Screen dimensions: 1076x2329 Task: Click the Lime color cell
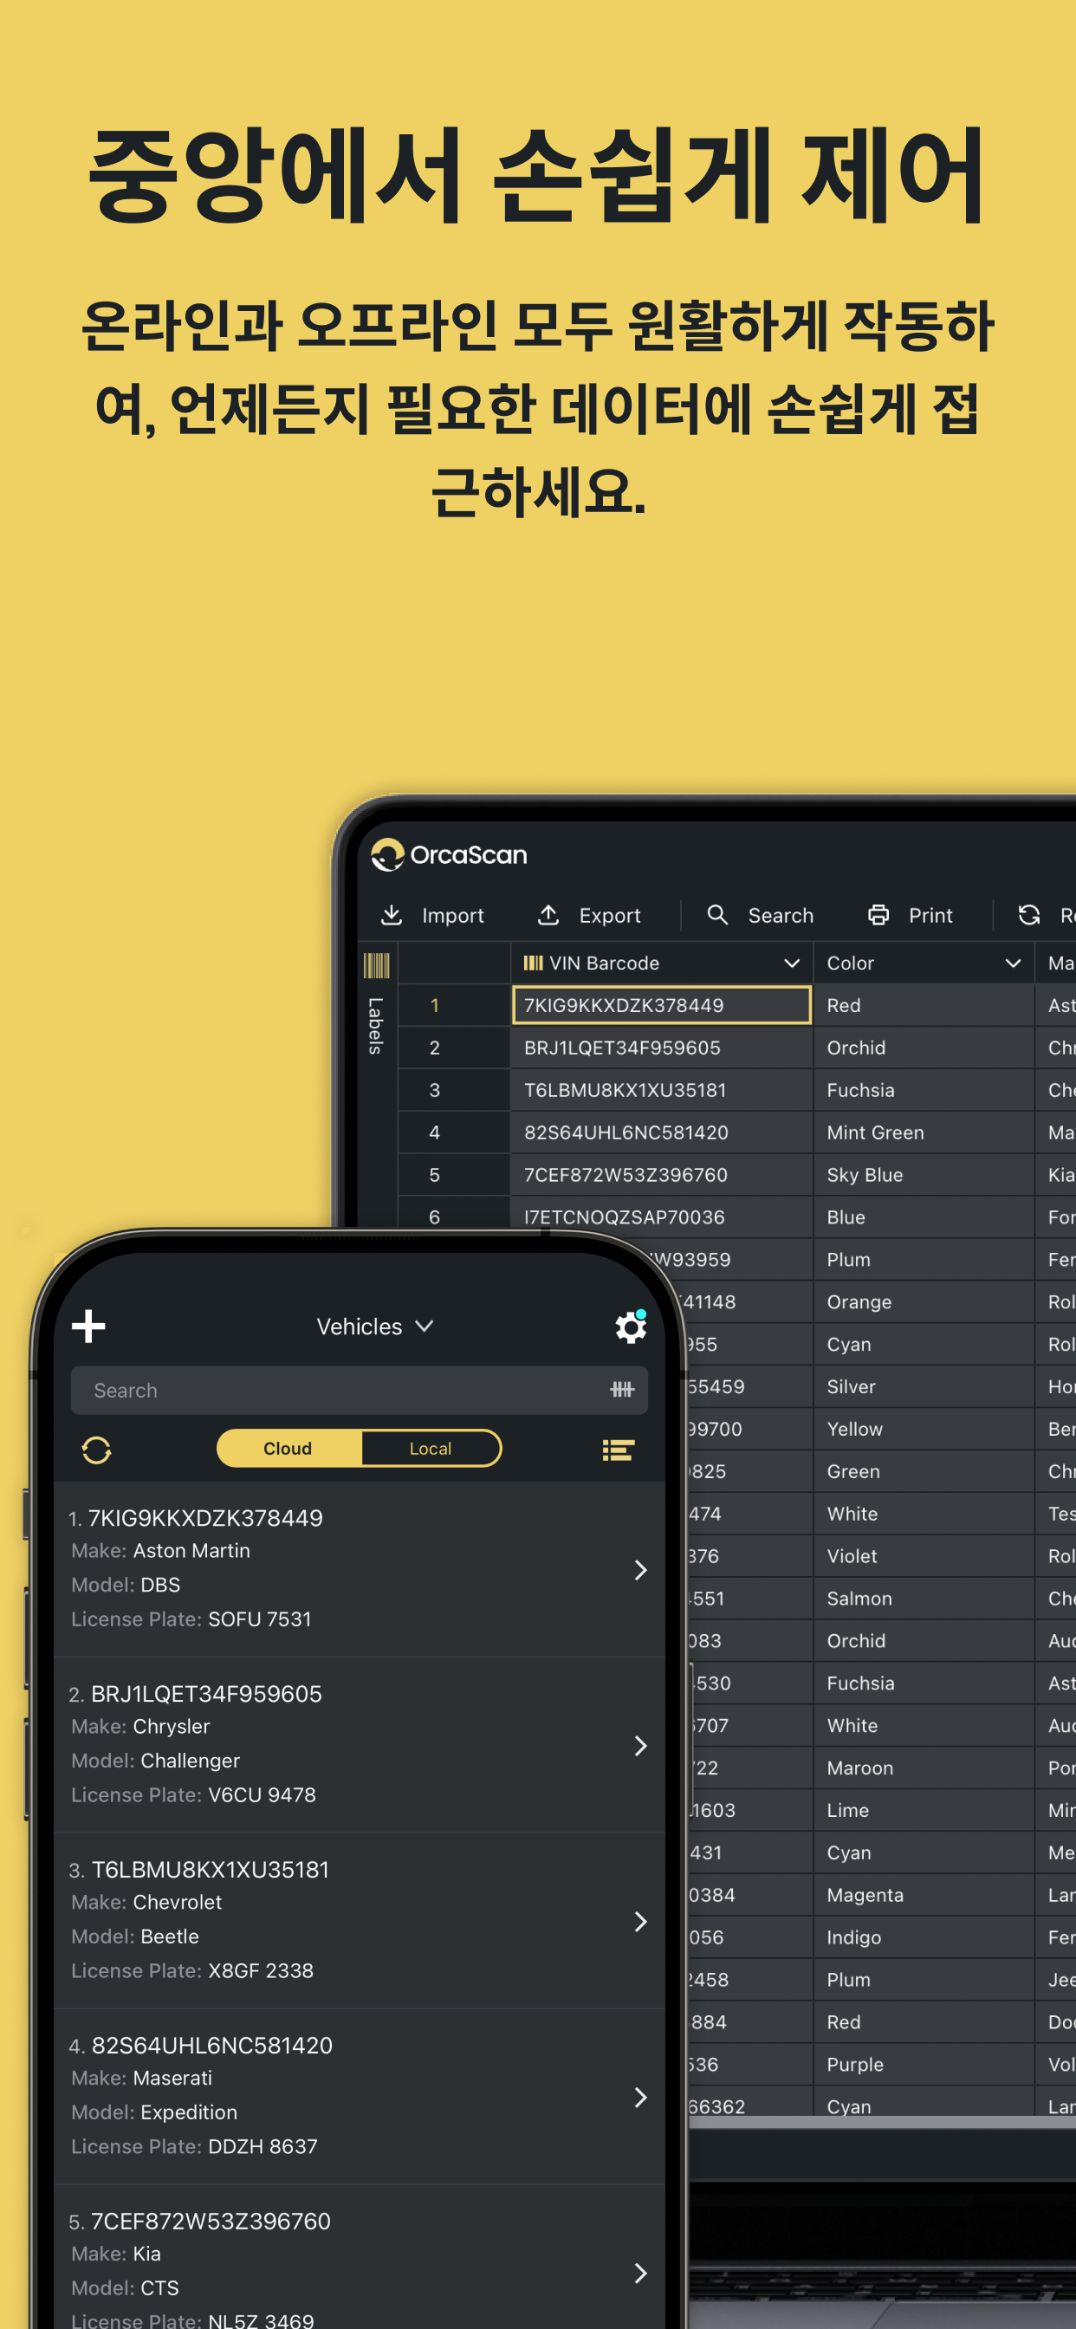tap(924, 1810)
